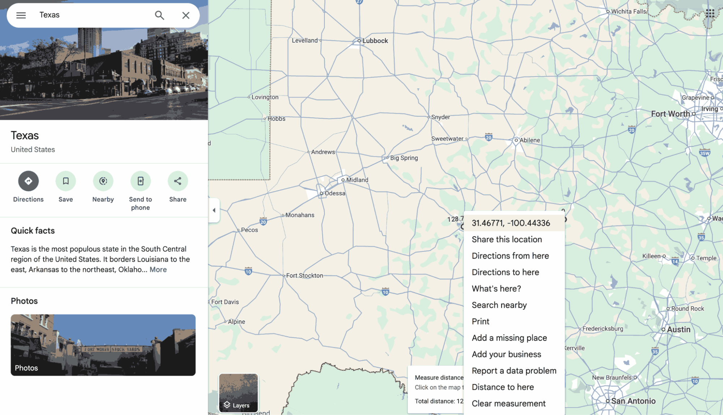Open Directions for Texas
The height and width of the screenshot is (415, 723).
pyautogui.click(x=28, y=181)
